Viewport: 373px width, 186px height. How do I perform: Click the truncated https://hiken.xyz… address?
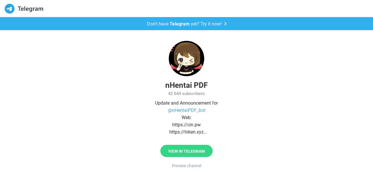click(x=188, y=132)
